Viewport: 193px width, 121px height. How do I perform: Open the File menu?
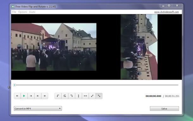(14, 12)
